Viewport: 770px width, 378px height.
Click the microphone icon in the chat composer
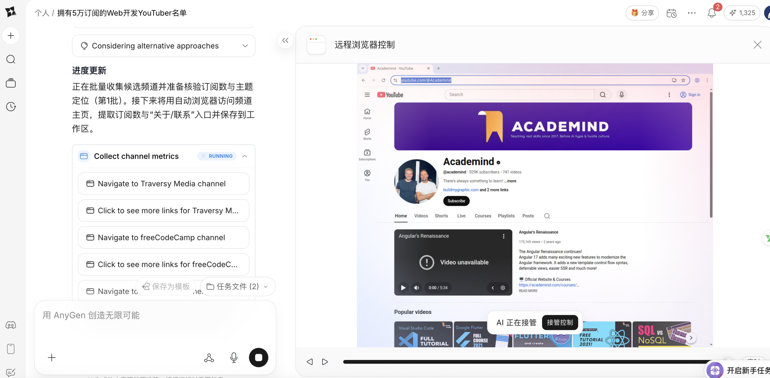pos(234,358)
